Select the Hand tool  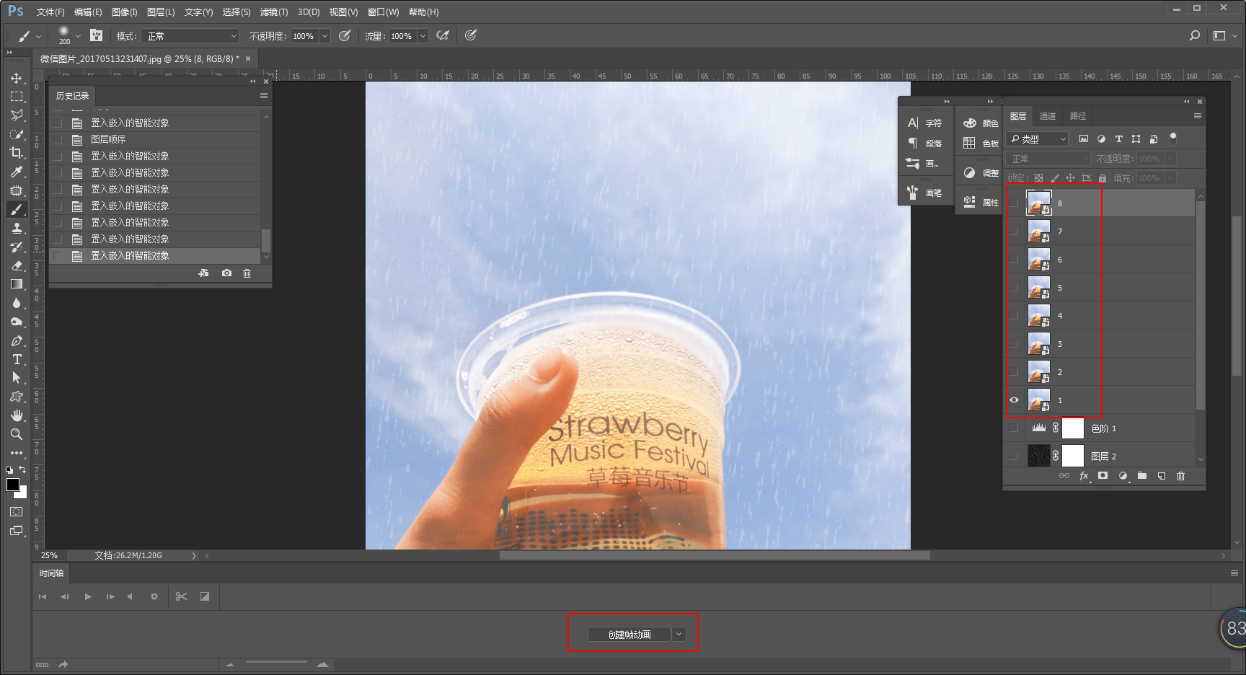17,415
